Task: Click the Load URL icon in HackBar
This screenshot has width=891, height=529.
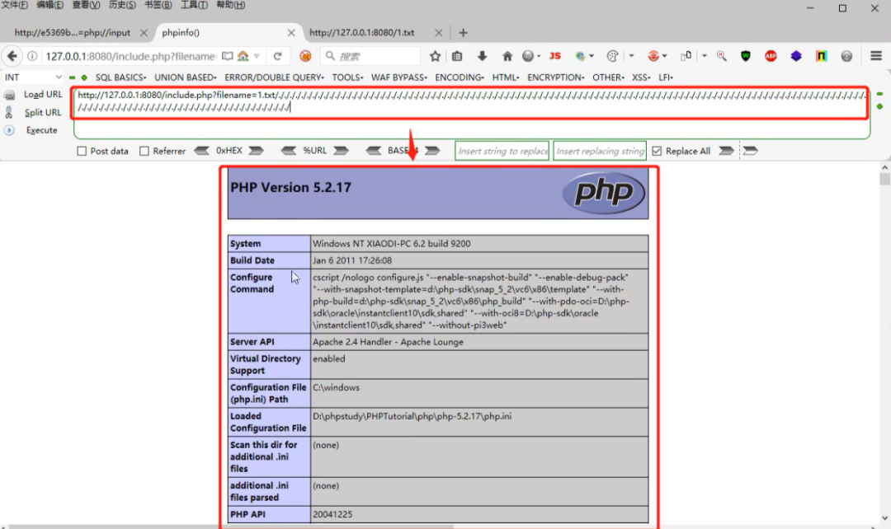Action: 9,96
